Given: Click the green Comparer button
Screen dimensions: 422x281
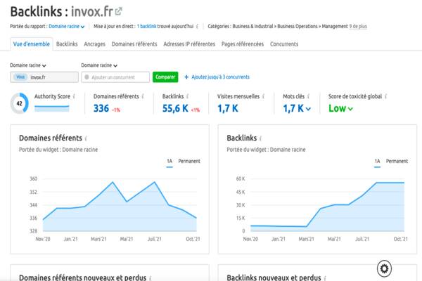Looking at the screenshot, I should (165, 77).
